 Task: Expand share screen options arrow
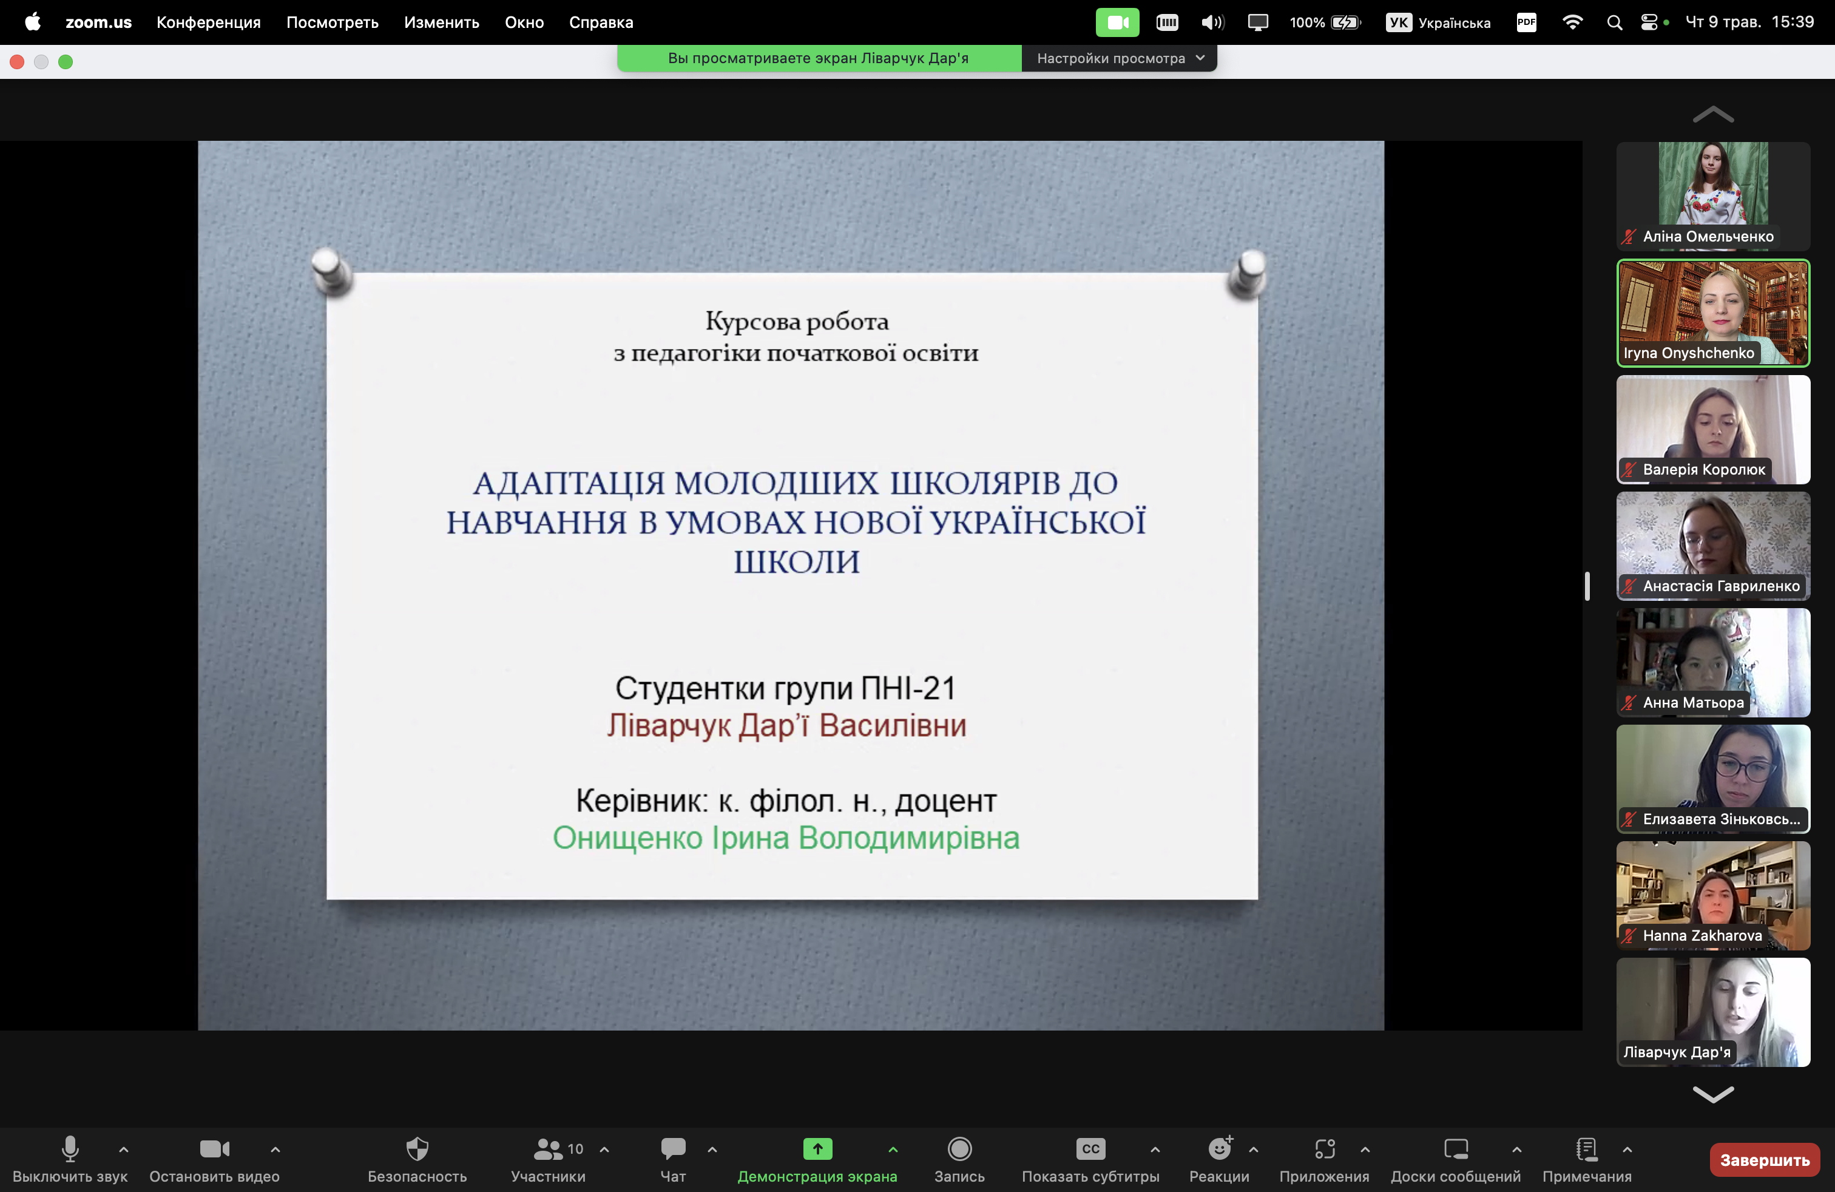click(x=893, y=1150)
